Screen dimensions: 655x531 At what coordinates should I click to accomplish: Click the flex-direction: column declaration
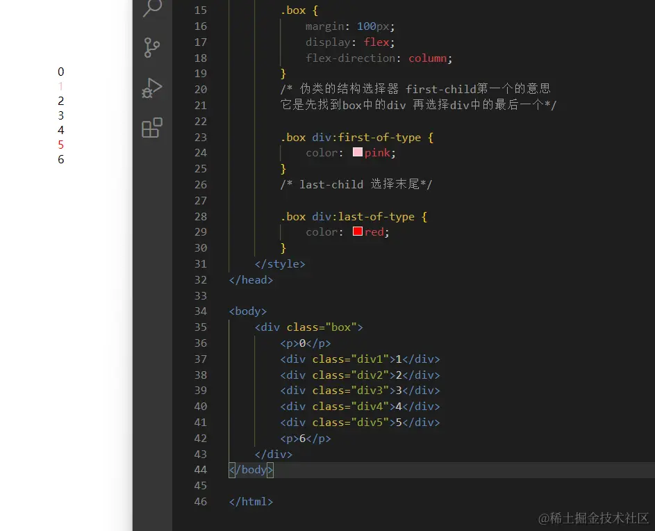(x=379, y=58)
